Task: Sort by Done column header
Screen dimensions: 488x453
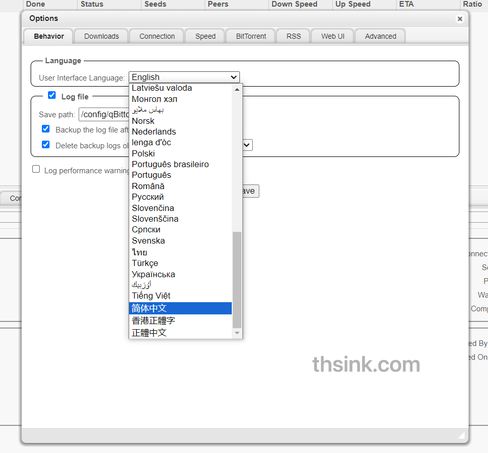Action: click(50, 5)
